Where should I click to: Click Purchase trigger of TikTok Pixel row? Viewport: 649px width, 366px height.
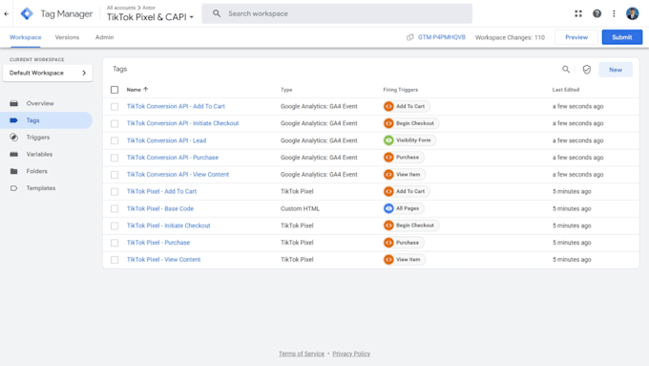coord(404,243)
